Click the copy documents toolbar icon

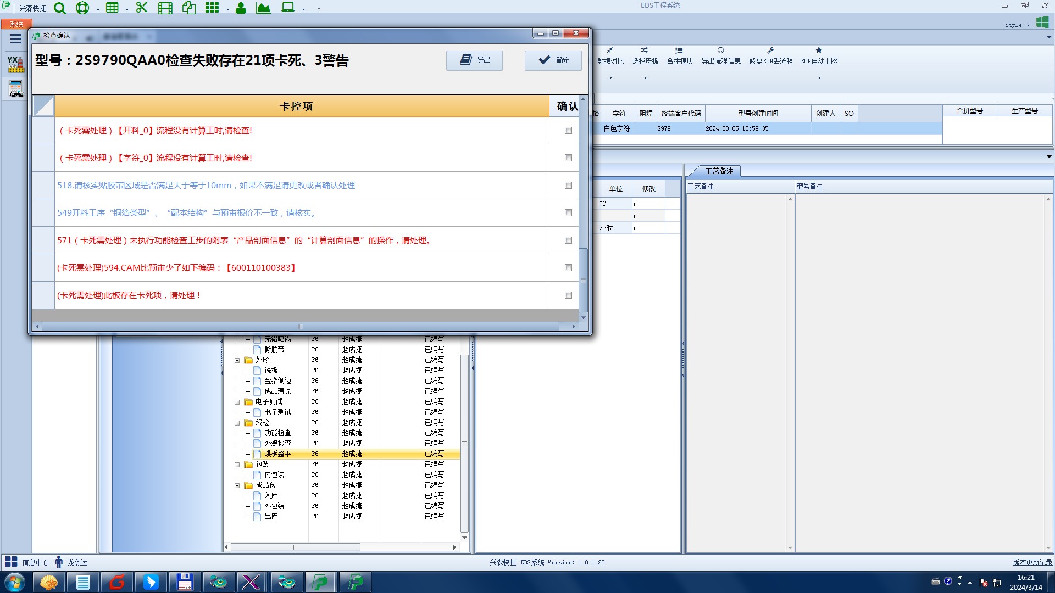(x=189, y=8)
